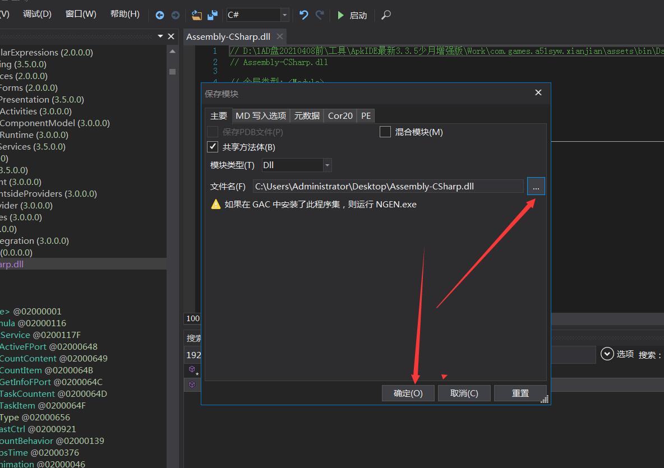Click the second purple cube search result icon
The width and height of the screenshot is (664, 468).
[x=192, y=384]
